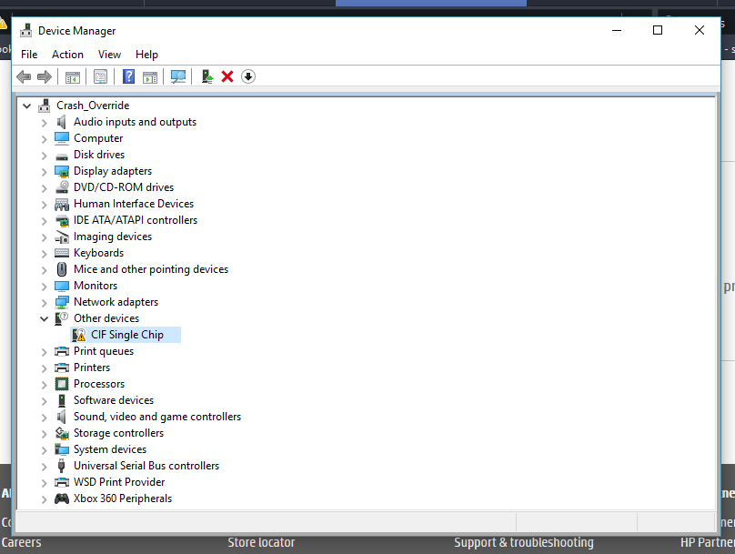Open the Help menu
The width and height of the screenshot is (735, 554).
[146, 55]
